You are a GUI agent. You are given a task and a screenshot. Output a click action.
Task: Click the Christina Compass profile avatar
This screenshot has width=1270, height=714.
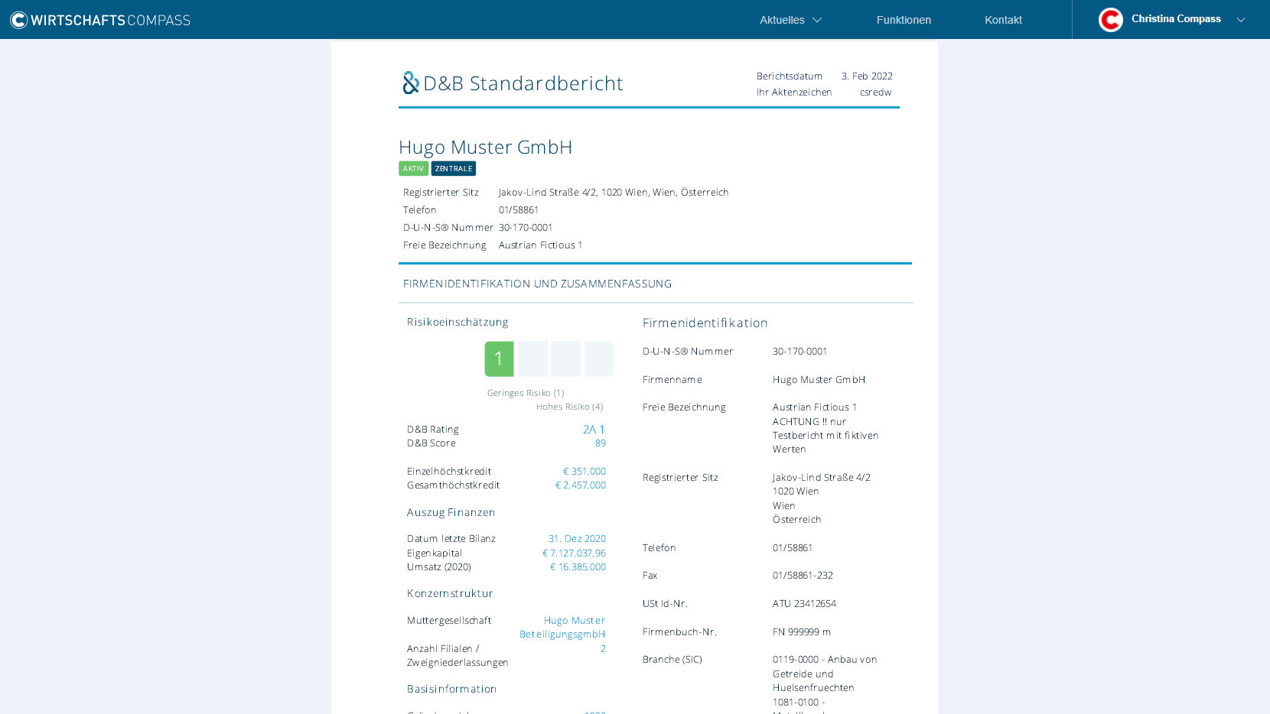[1110, 19]
